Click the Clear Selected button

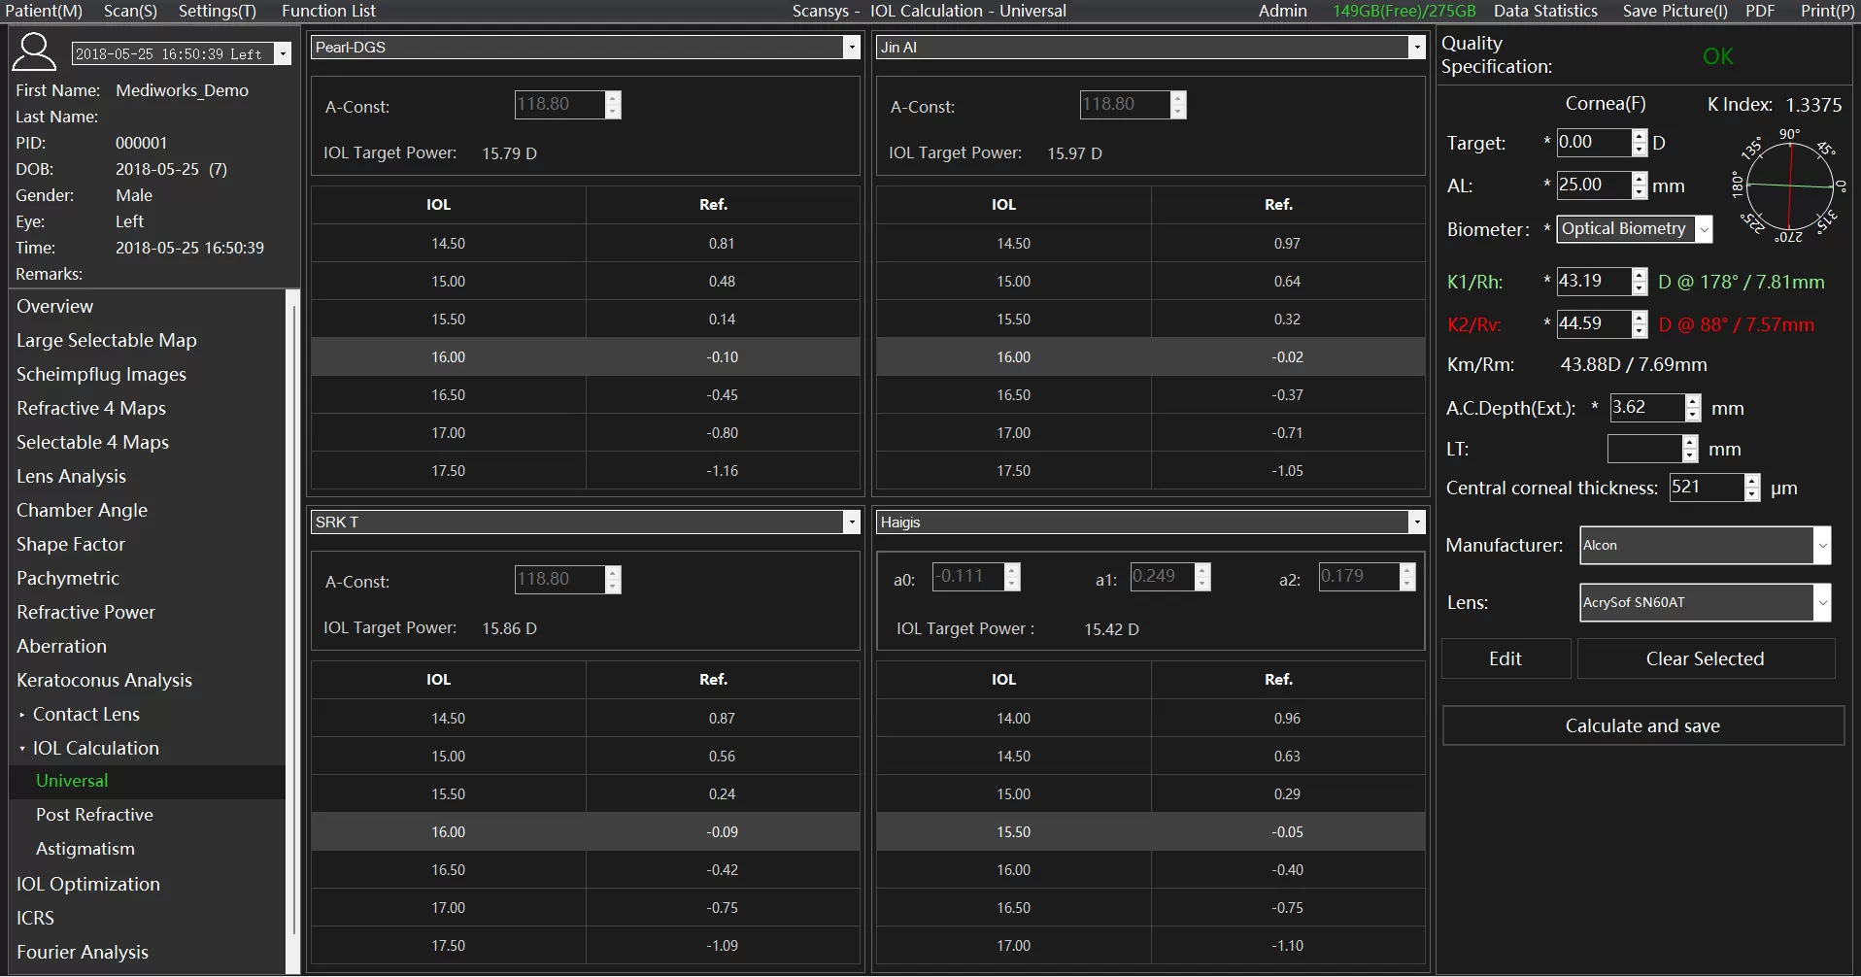tap(1705, 659)
